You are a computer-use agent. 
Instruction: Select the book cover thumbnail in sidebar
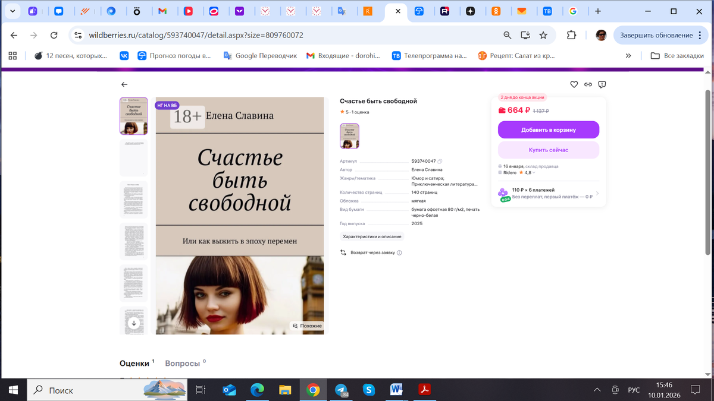[x=133, y=116]
